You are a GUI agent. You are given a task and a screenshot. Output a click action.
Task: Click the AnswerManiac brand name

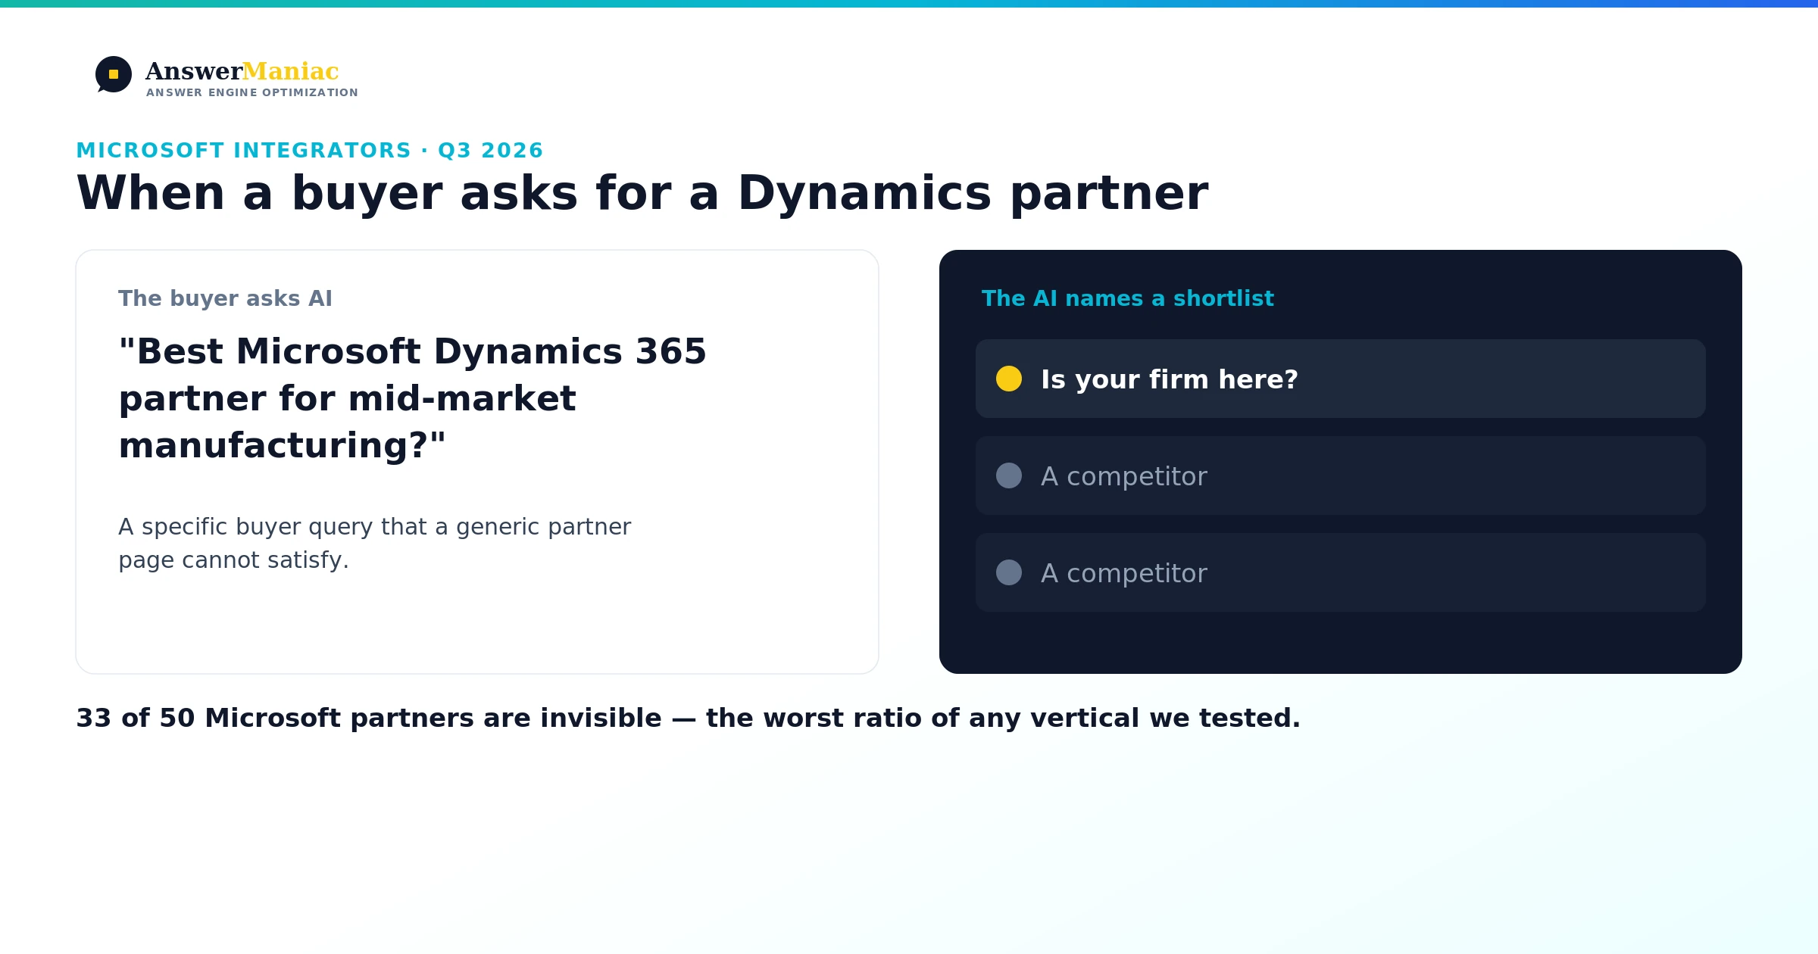click(242, 71)
